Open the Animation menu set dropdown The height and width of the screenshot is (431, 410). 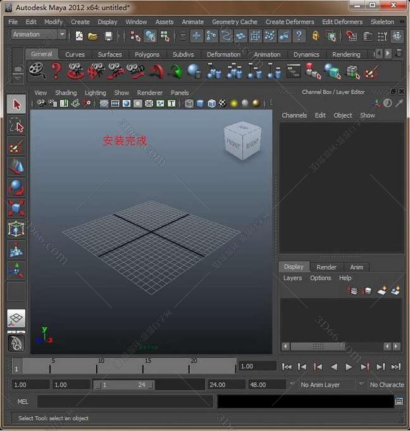point(39,35)
